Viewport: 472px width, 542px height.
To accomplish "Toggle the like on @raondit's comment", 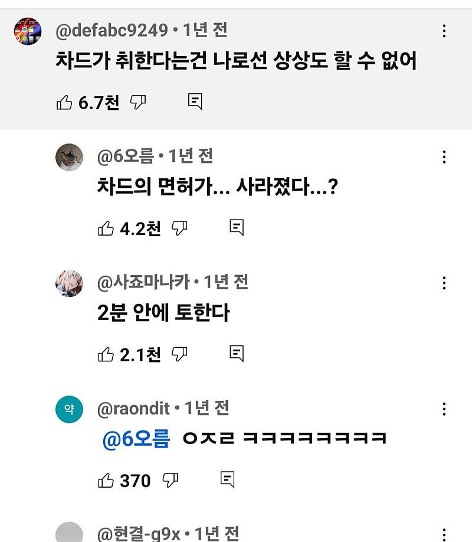I will coord(107,481).
